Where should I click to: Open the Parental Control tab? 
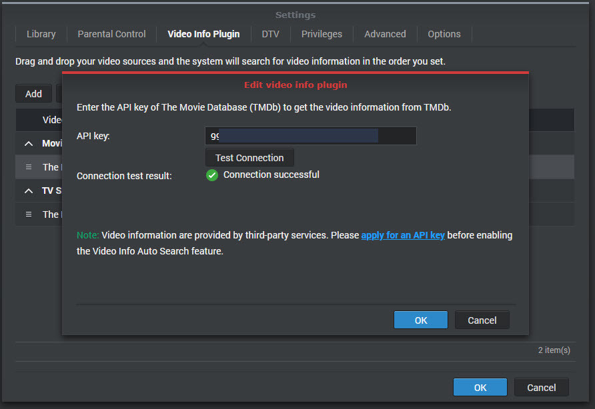[x=111, y=34]
